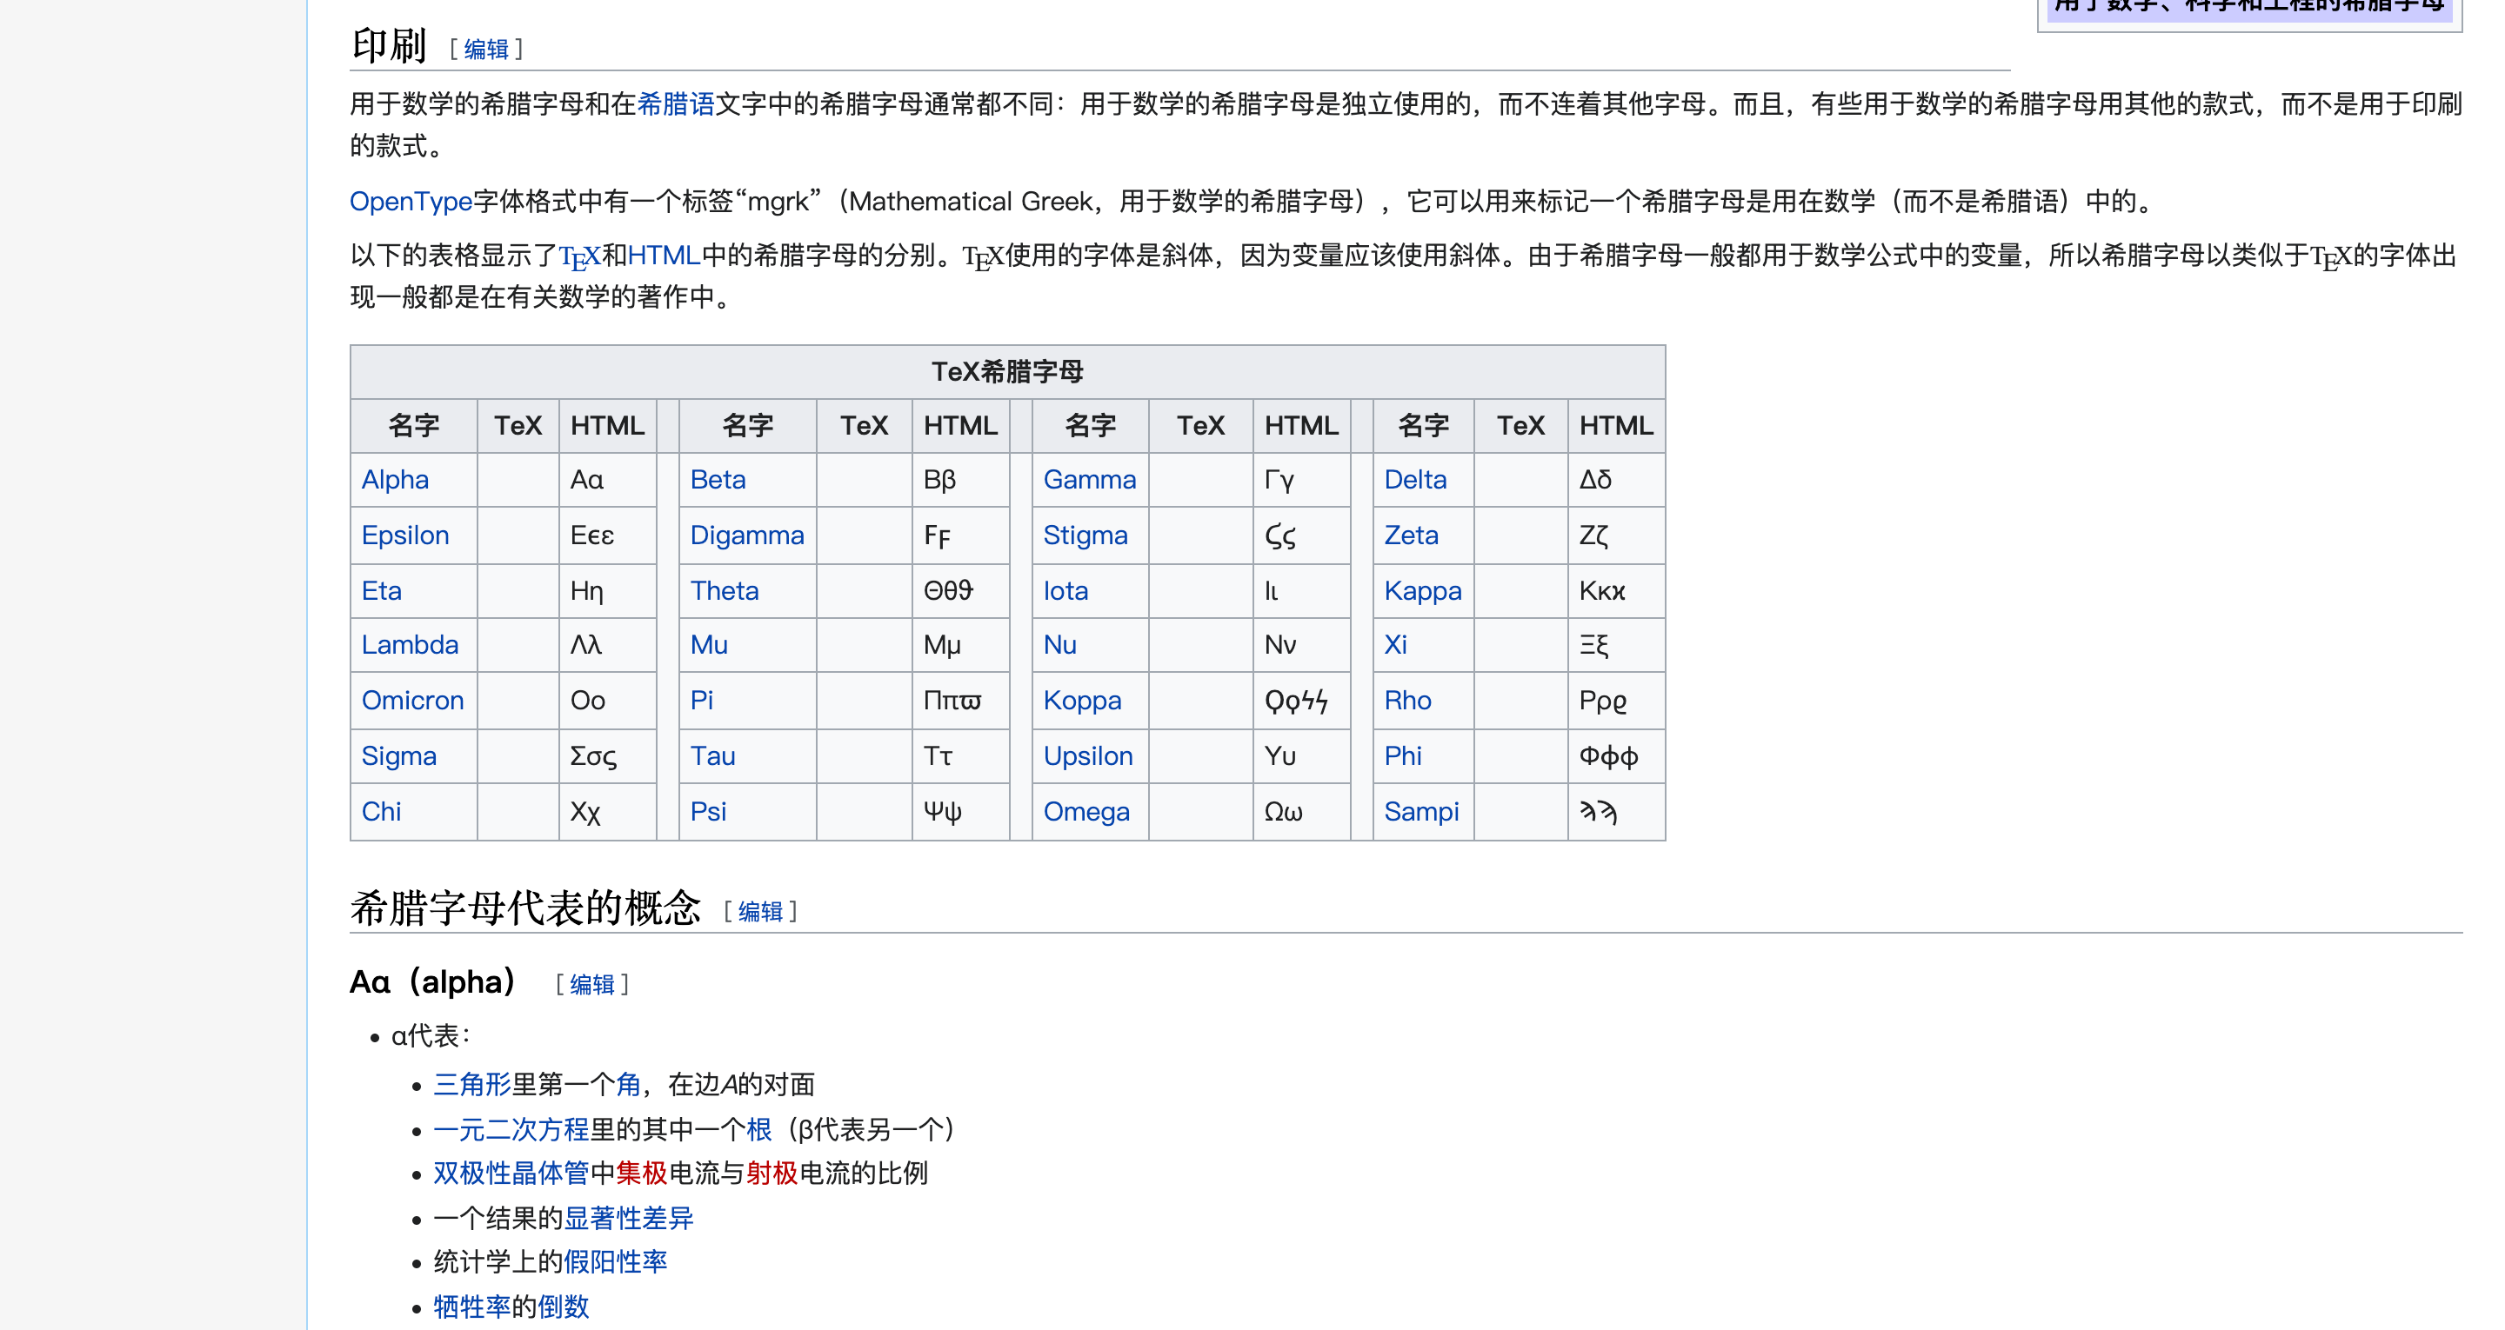Follow the Sigma link
The height and width of the screenshot is (1330, 2505).
[x=398, y=756]
